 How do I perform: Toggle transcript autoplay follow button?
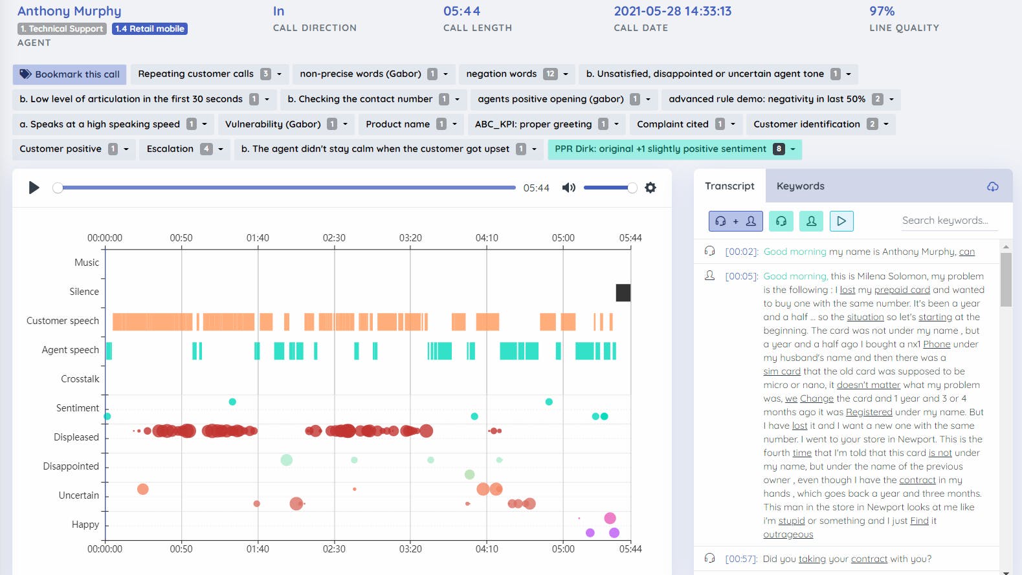(x=841, y=221)
